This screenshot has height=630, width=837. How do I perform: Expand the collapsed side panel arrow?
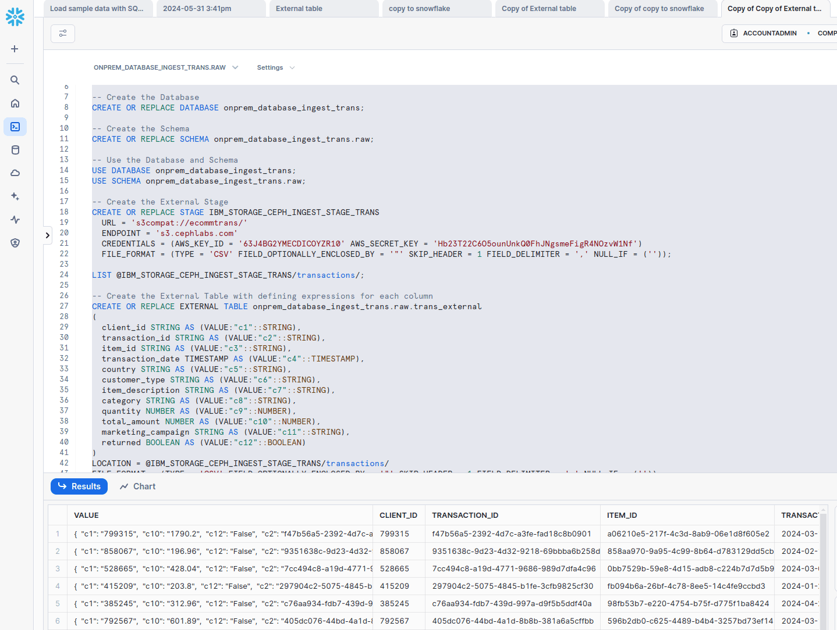(x=48, y=235)
